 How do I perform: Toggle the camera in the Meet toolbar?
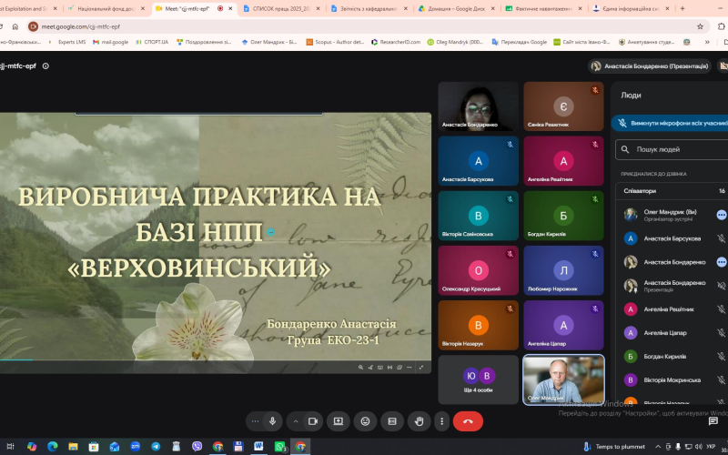(x=313, y=421)
